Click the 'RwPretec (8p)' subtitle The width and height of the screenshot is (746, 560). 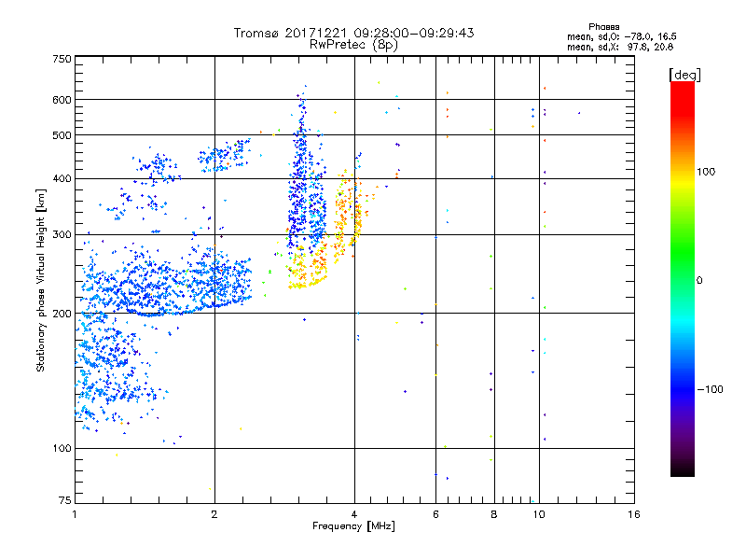click(x=353, y=45)
